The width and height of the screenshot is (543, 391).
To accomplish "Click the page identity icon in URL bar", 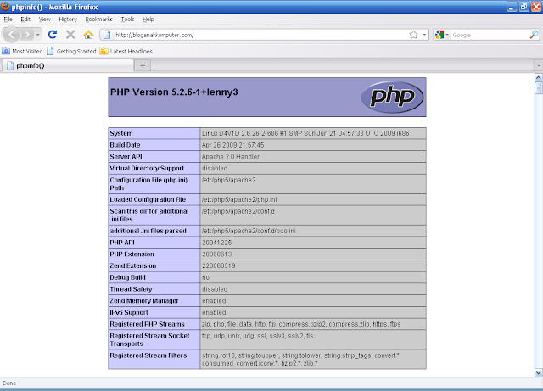I will [x=107, y=35].
